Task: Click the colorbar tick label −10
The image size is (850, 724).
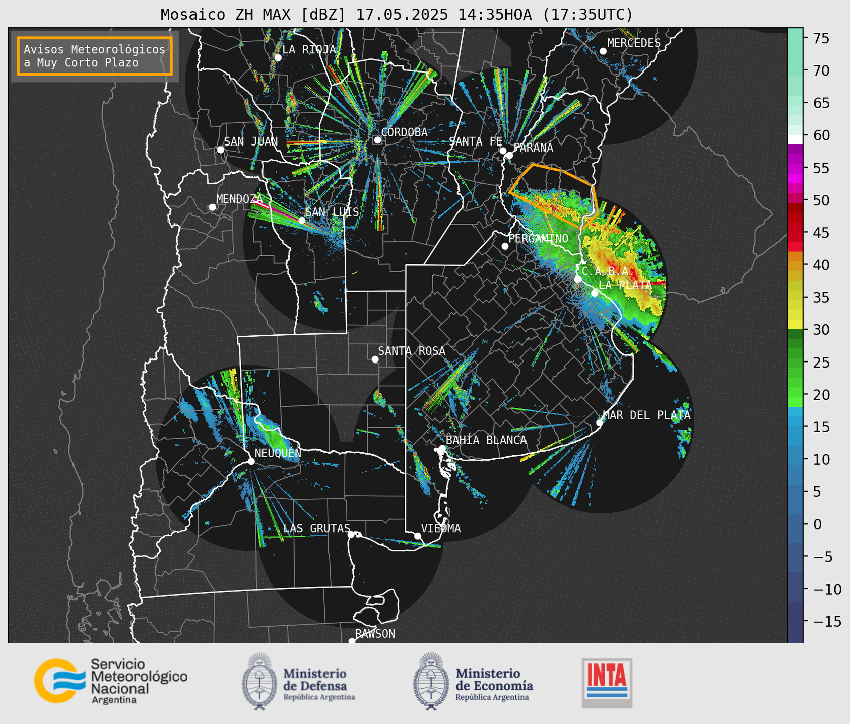Action: [x=827, y=590]
